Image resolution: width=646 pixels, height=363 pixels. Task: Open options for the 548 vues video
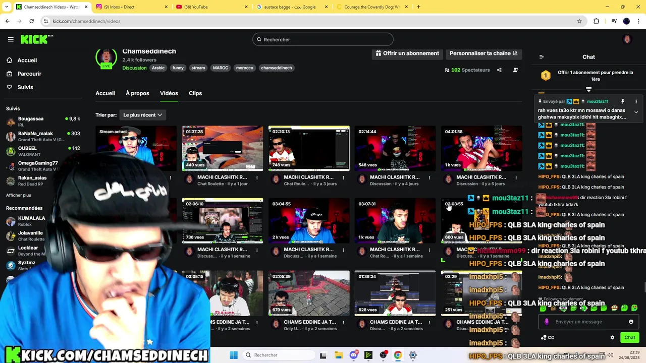(429, 177)
